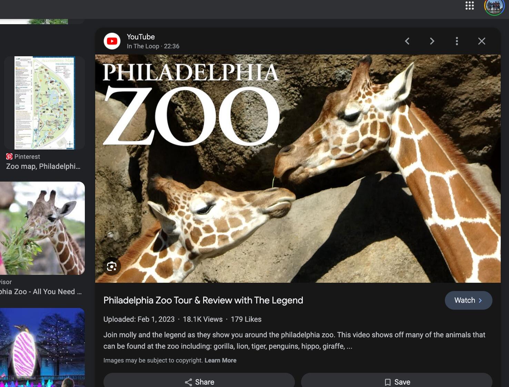Open the three-dot more options menu
The height and width of the screenshot is (387, 509).
[x=457, y=41]
